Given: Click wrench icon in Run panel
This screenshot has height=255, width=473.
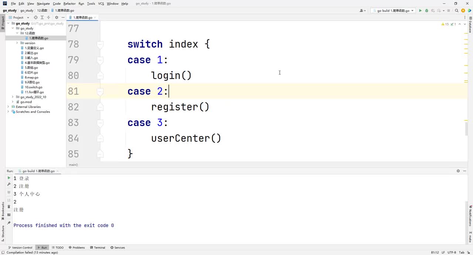Looking at the screenshot, I should 9,184.
